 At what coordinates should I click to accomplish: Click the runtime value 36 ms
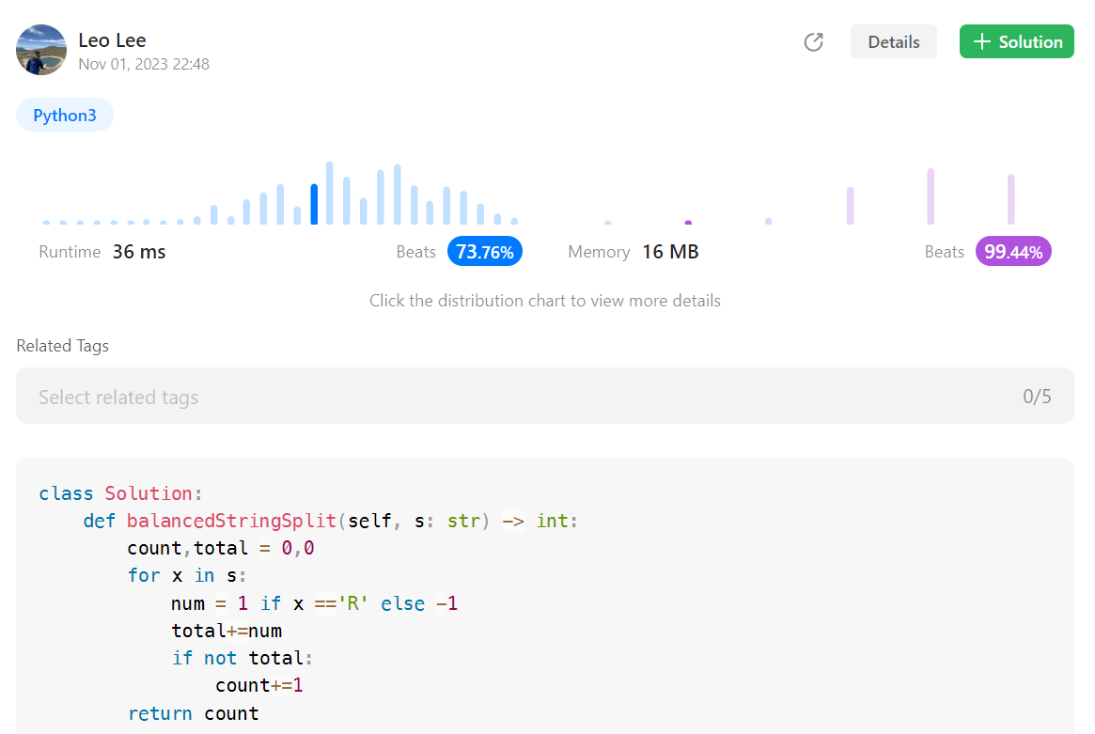pos(138,251)
